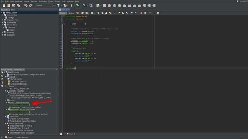Switch to the Files tab

[x=13, y=10]
